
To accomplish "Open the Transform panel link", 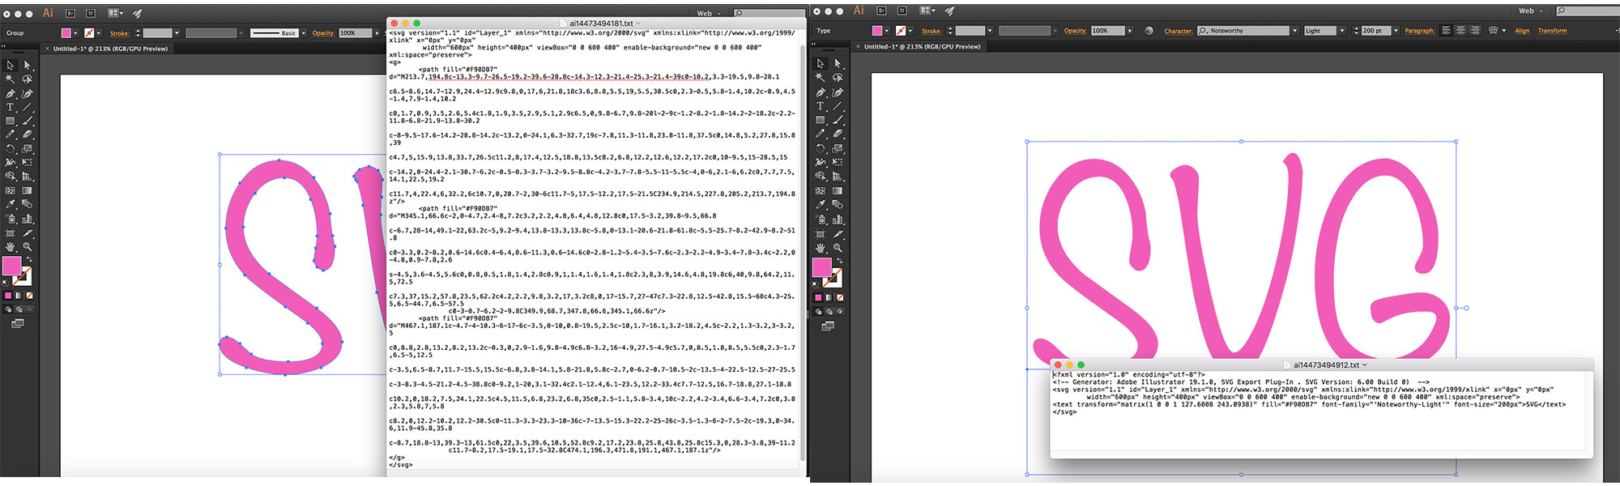I will pos(1552,31).
